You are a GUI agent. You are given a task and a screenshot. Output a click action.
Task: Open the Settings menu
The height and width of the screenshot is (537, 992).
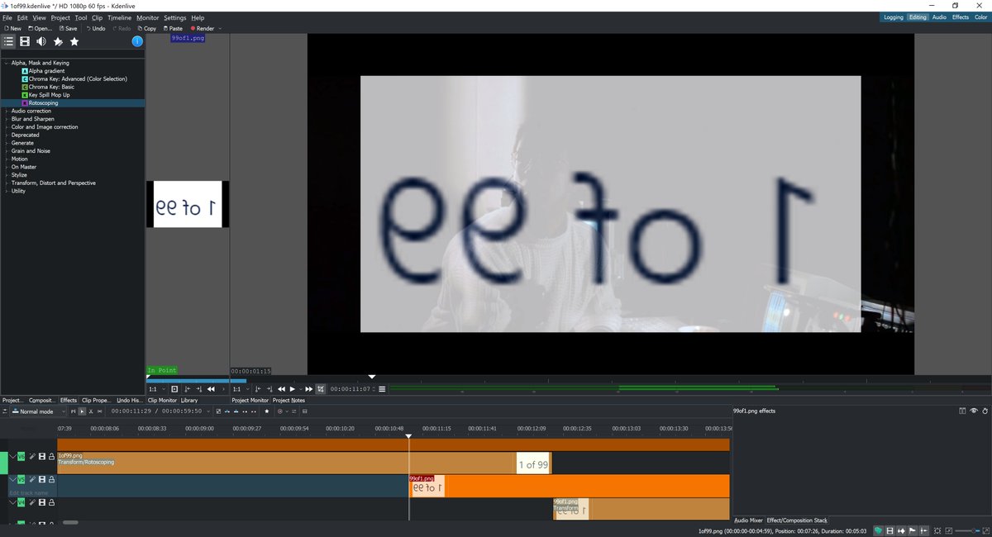point(174,17)
